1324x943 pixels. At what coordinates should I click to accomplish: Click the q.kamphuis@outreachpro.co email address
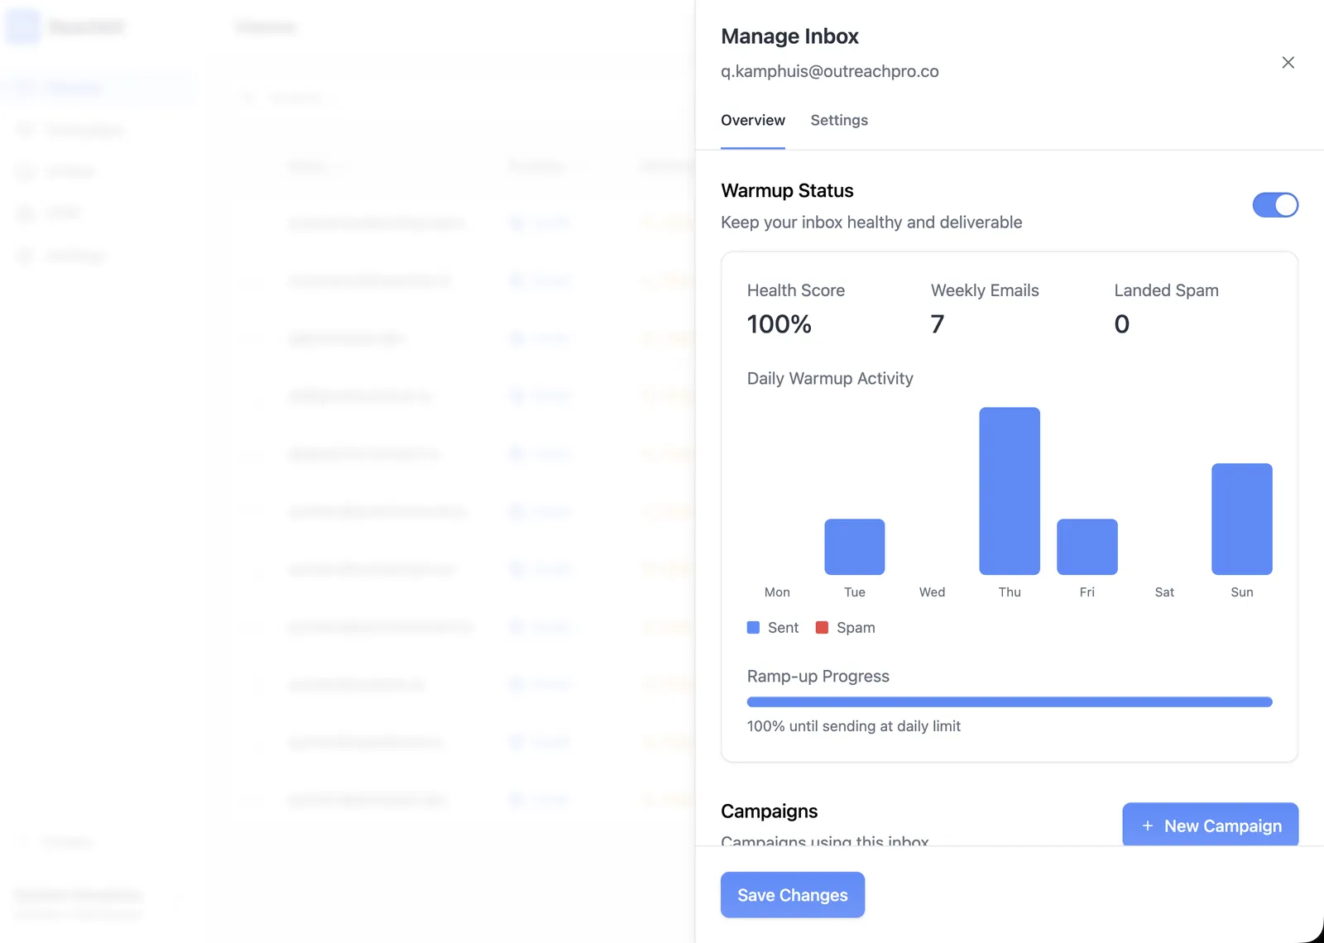(830, 72)
